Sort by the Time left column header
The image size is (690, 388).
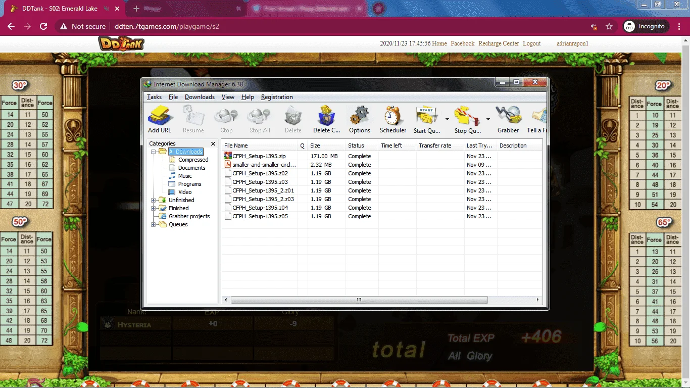click(397, 145)
